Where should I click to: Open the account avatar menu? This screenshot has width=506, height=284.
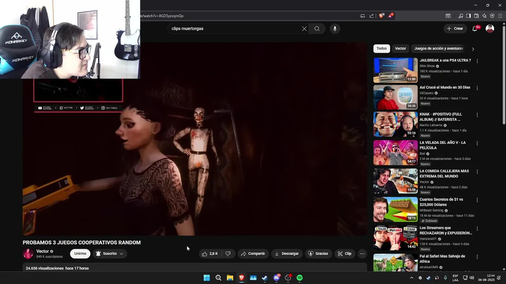[x=490, y=28]
